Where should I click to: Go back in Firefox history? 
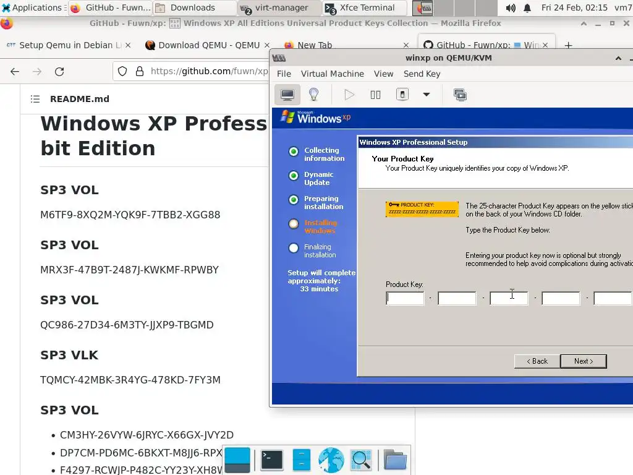click(x=15, y=72)
